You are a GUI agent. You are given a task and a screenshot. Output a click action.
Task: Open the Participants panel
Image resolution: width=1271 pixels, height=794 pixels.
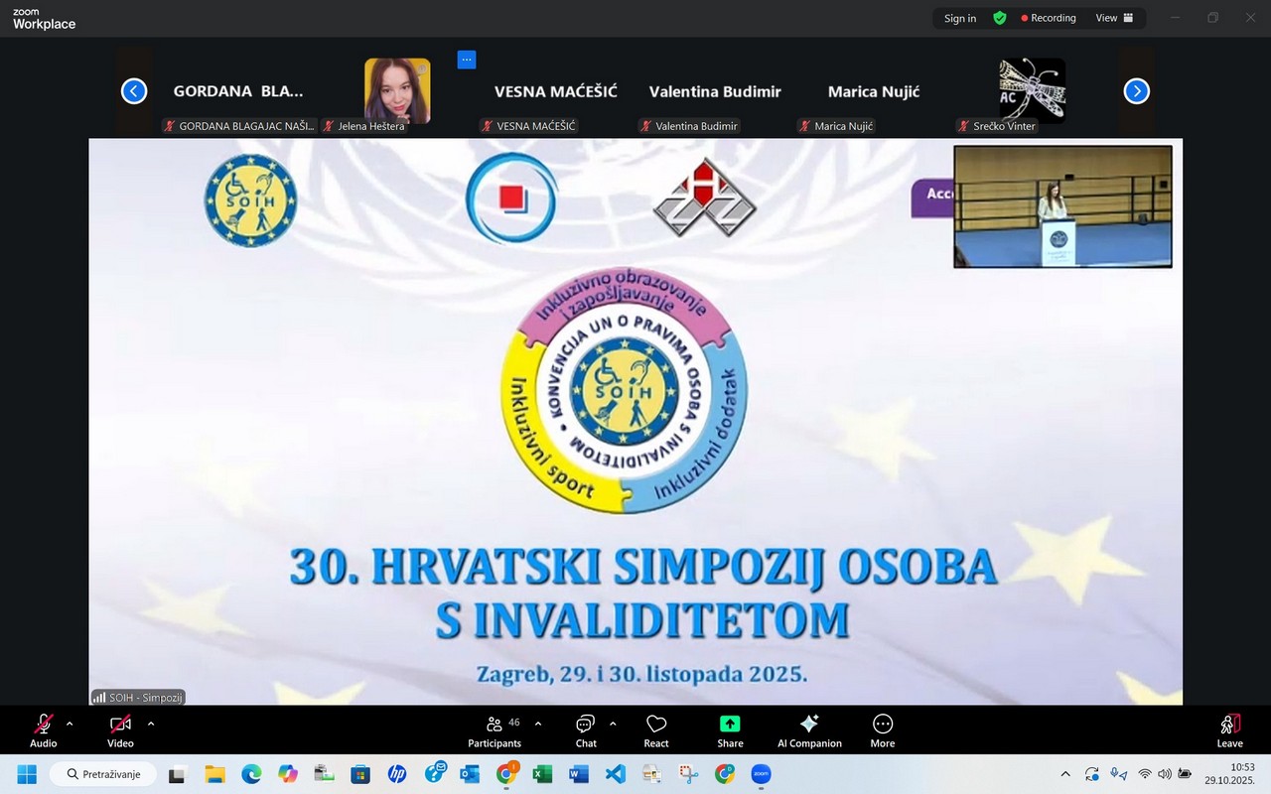pos(494,729)
